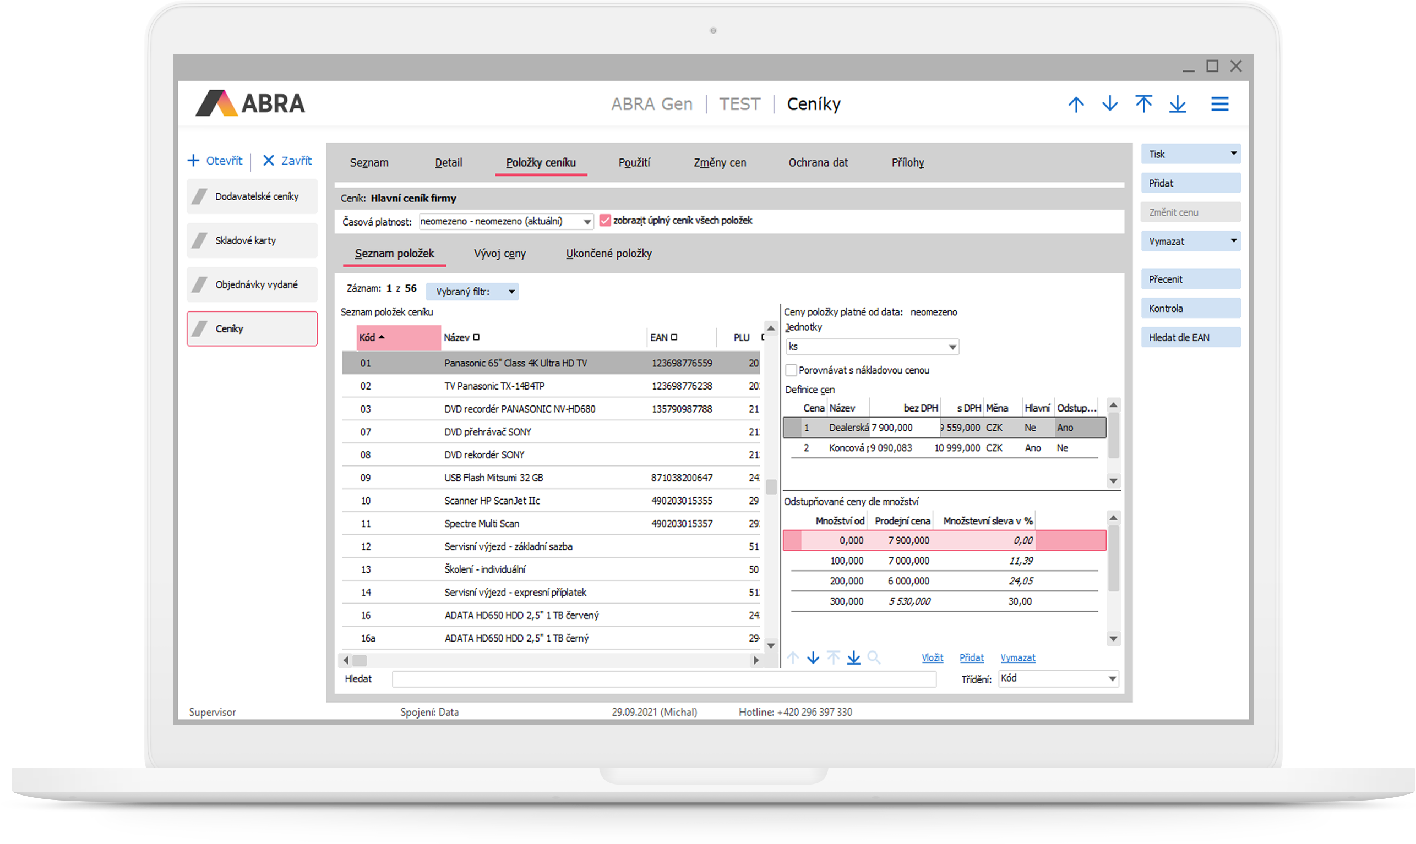1416x844 pixels.
Task: Click in the Hledat search field
Action: coord(664,679)
